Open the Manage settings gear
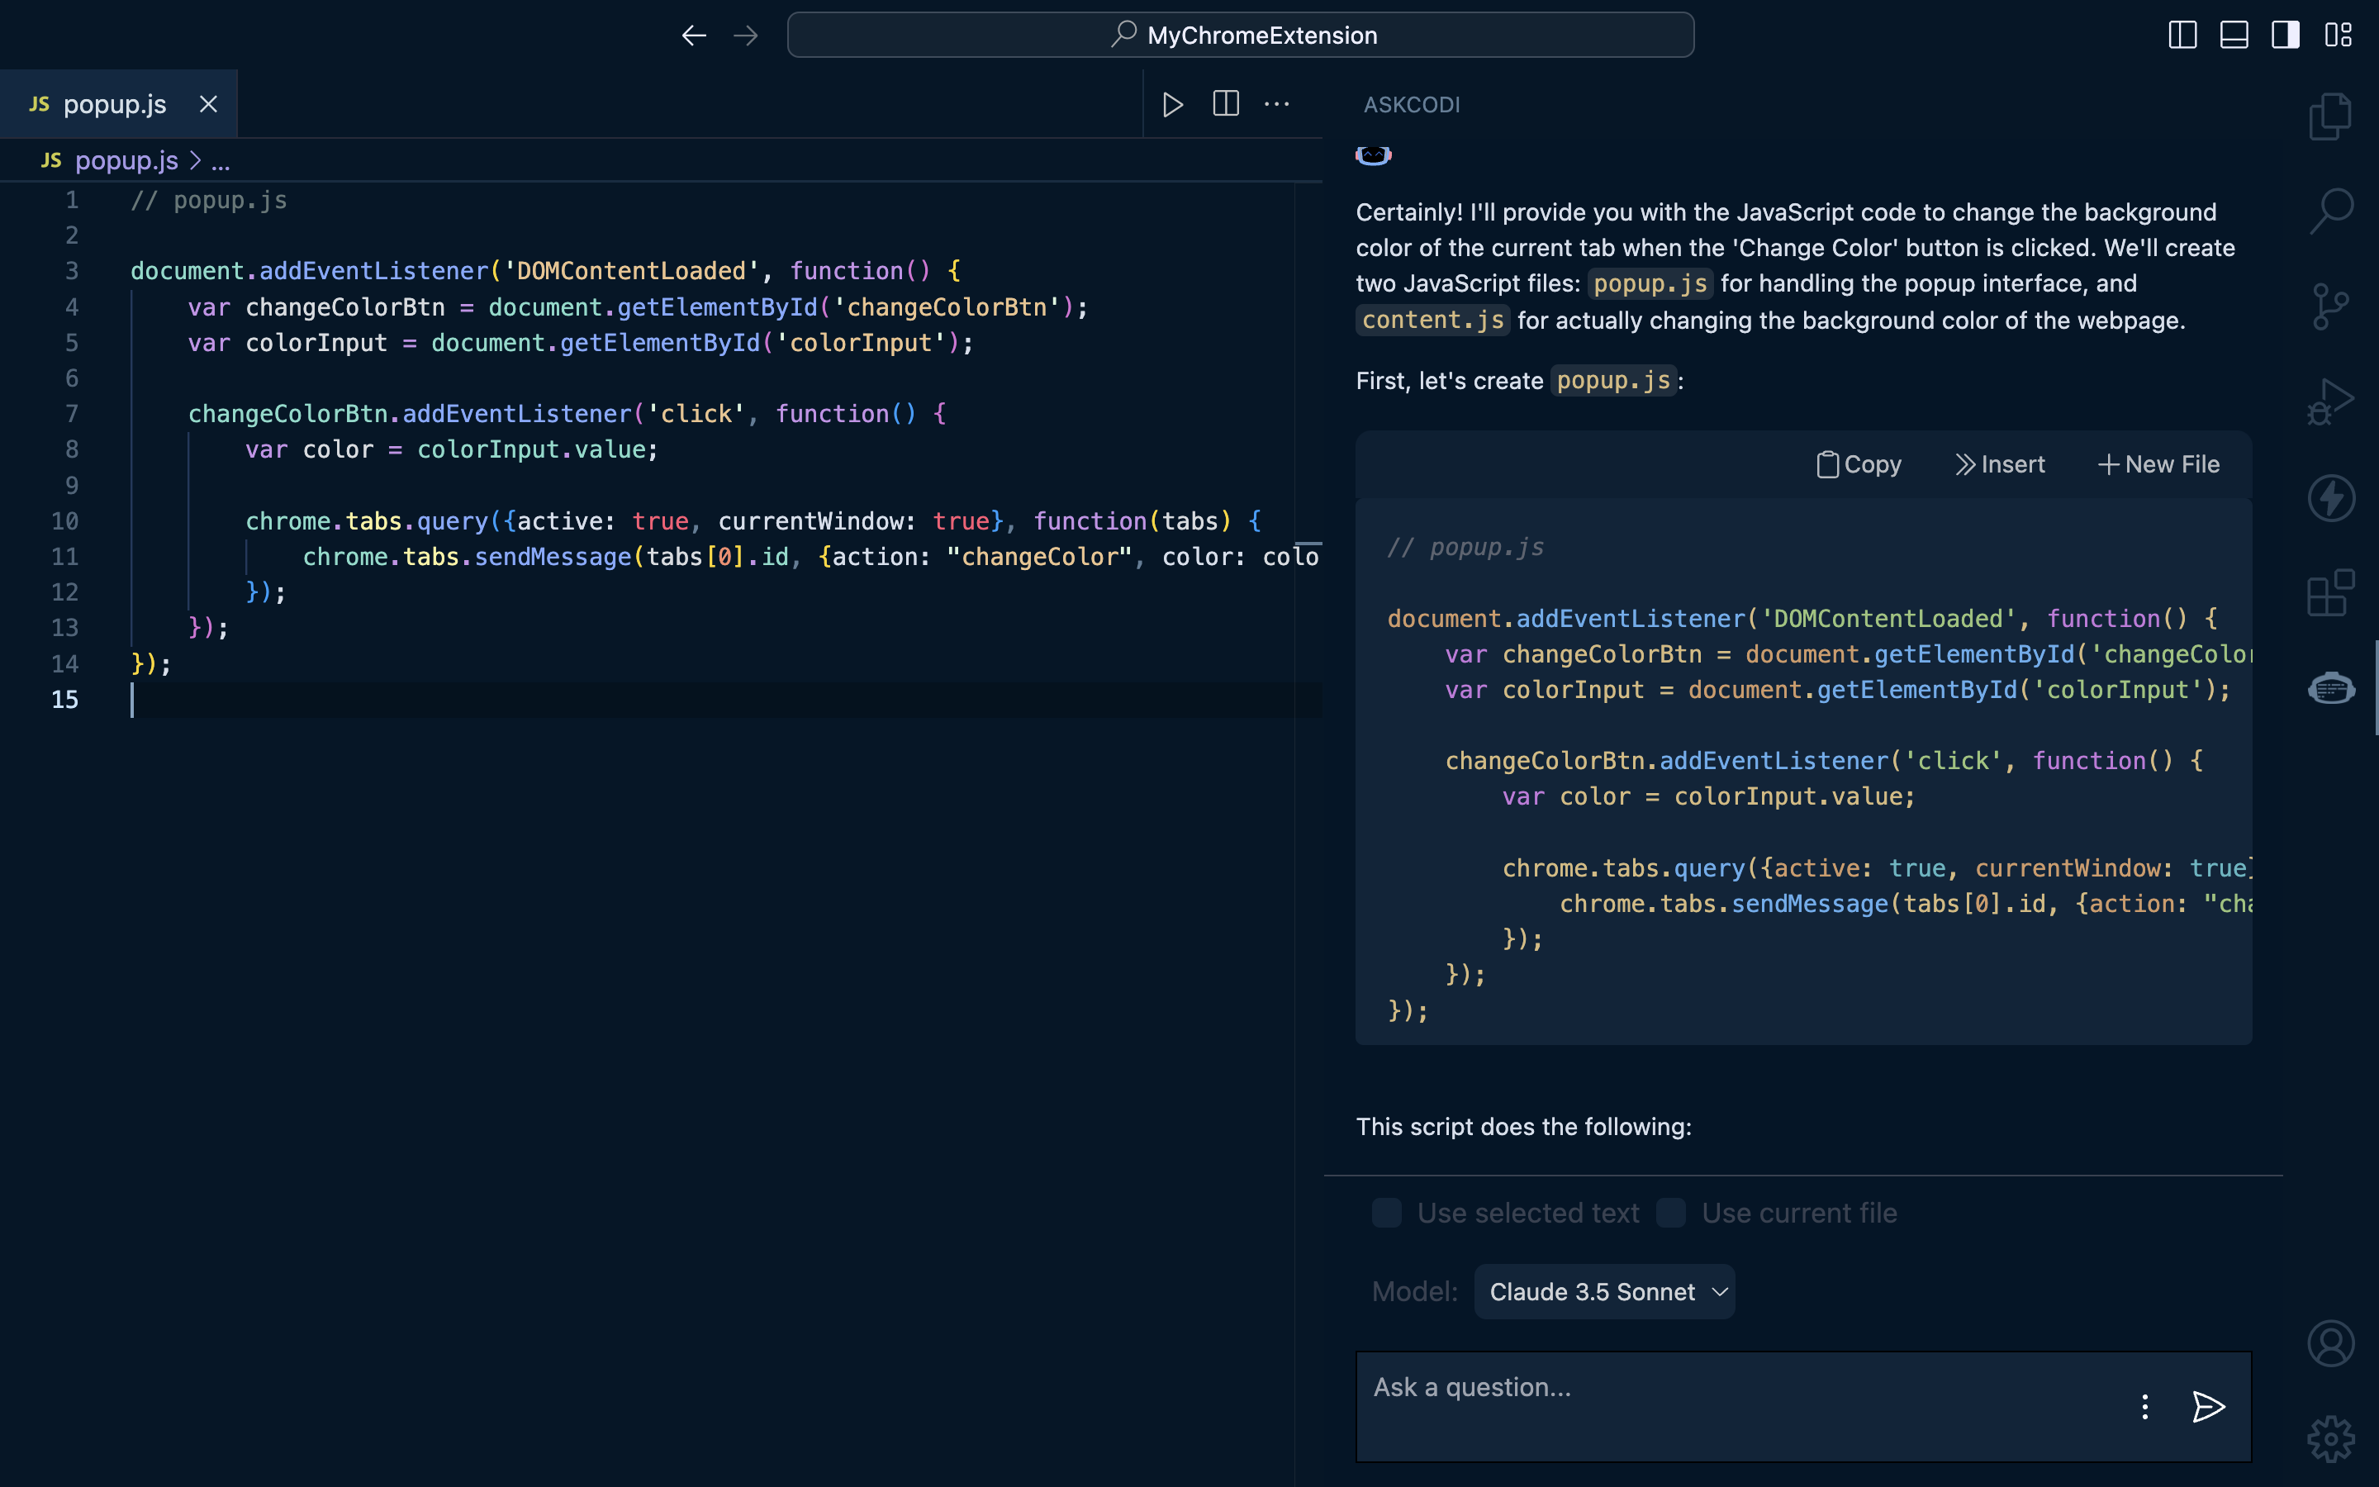The height and width of the screenshot is (1487, 2379). pos(2331,1440)
